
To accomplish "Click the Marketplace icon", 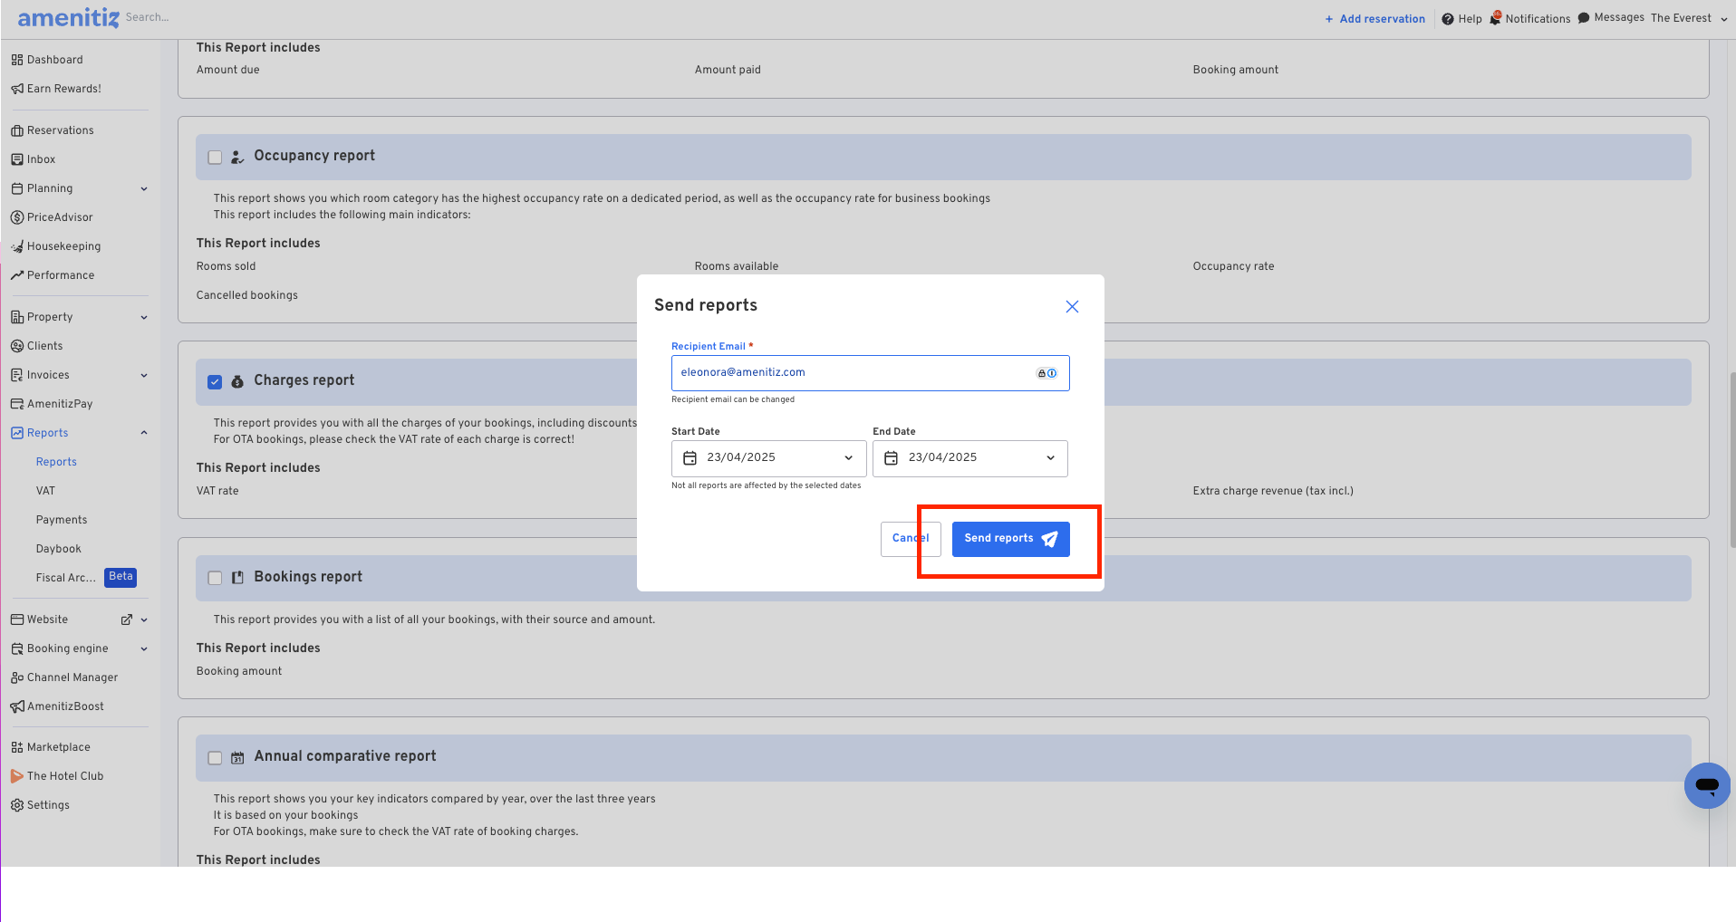I will [17, 747].
